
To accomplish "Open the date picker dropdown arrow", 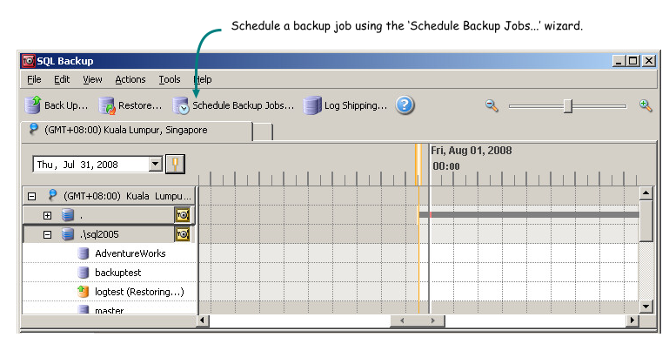I will point(156,164).
